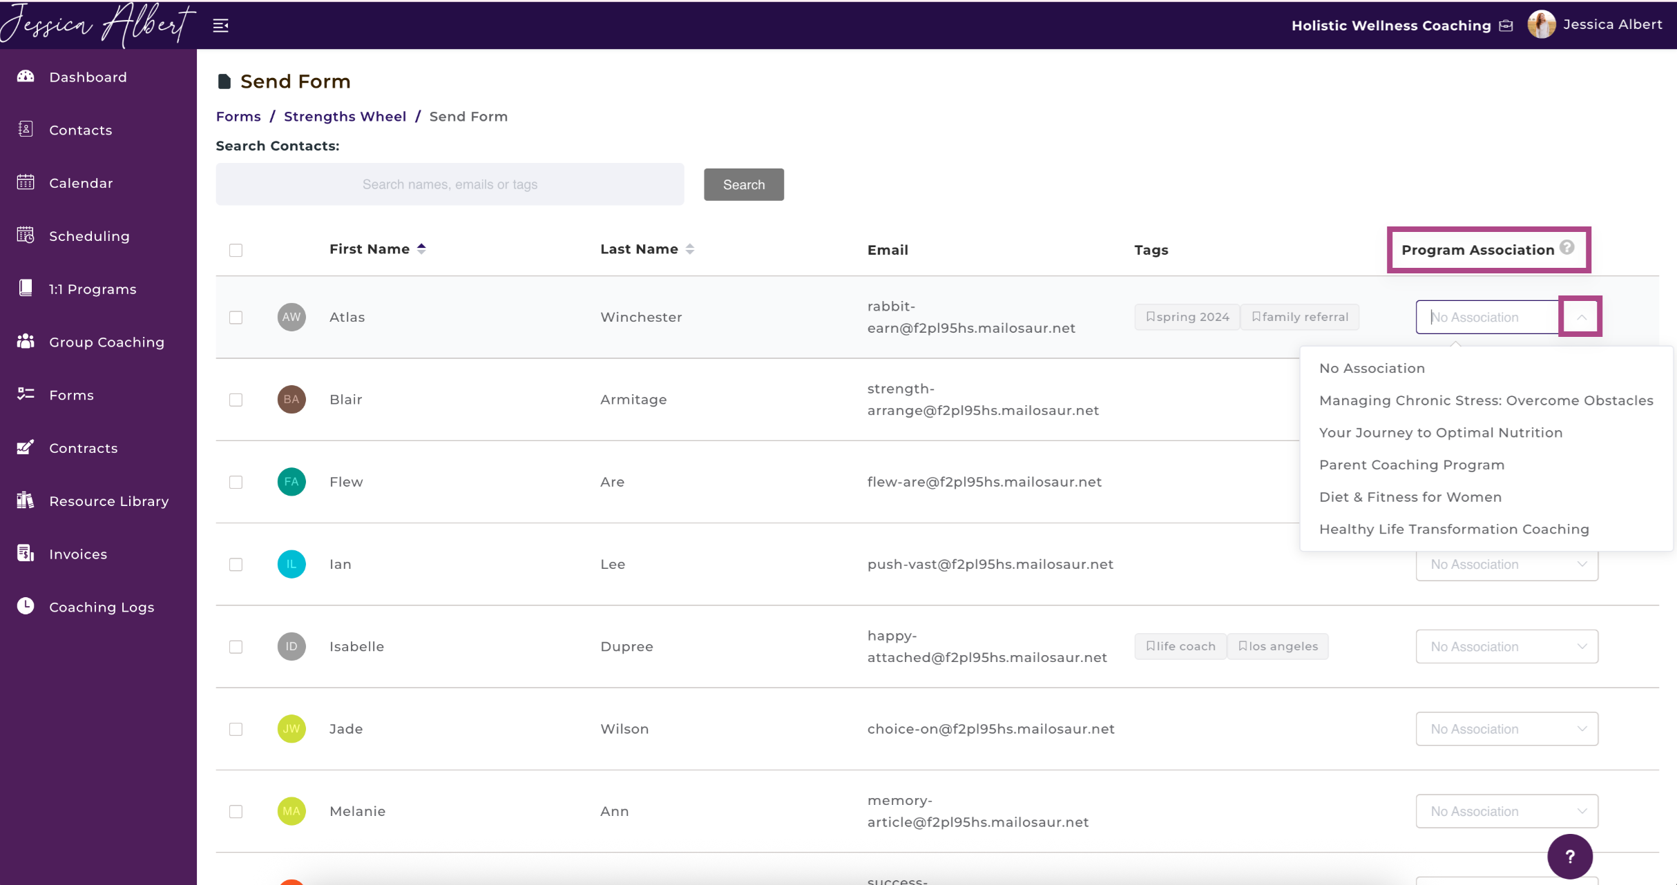This screenshot has width=1677, height=885.
Task: Click the Search button
Action: (743, 184)
